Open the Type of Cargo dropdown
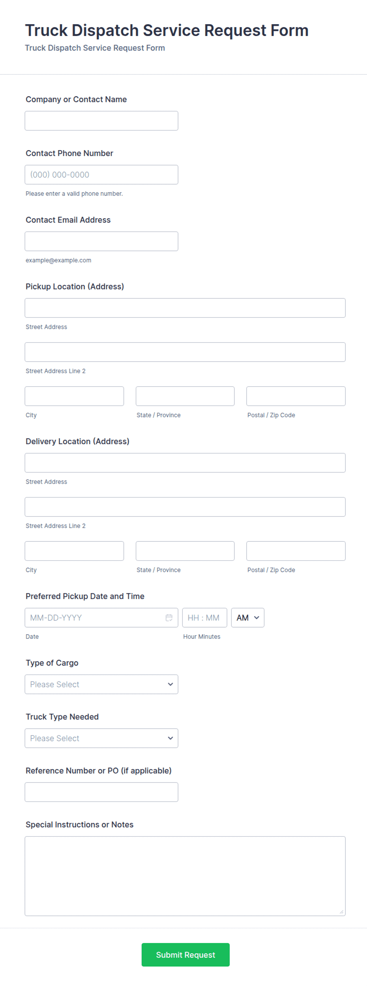Viewport: 367px width, 986px height. (101, 684)
